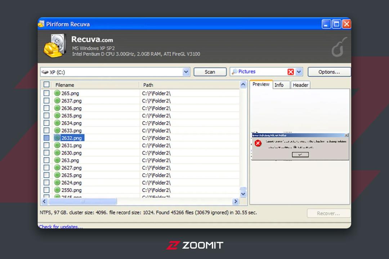389x259 pixels.
Task: Check the box for 2637.png
Action: pyautogui.click(x=46, y=101)
